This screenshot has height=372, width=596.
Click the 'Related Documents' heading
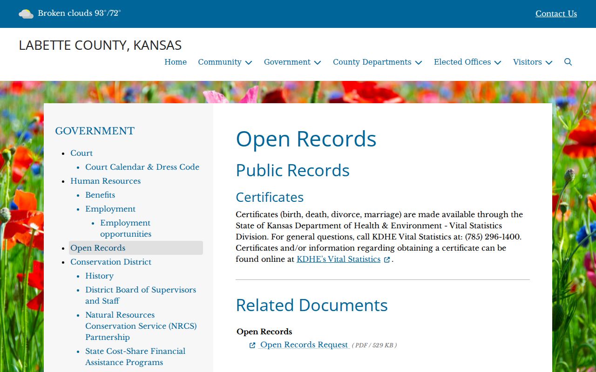pyautogui.click(x=312, y=305)
